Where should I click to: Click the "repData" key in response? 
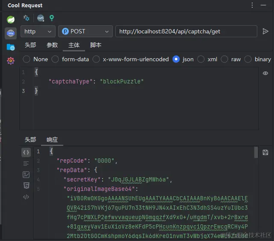click(72, 170)
